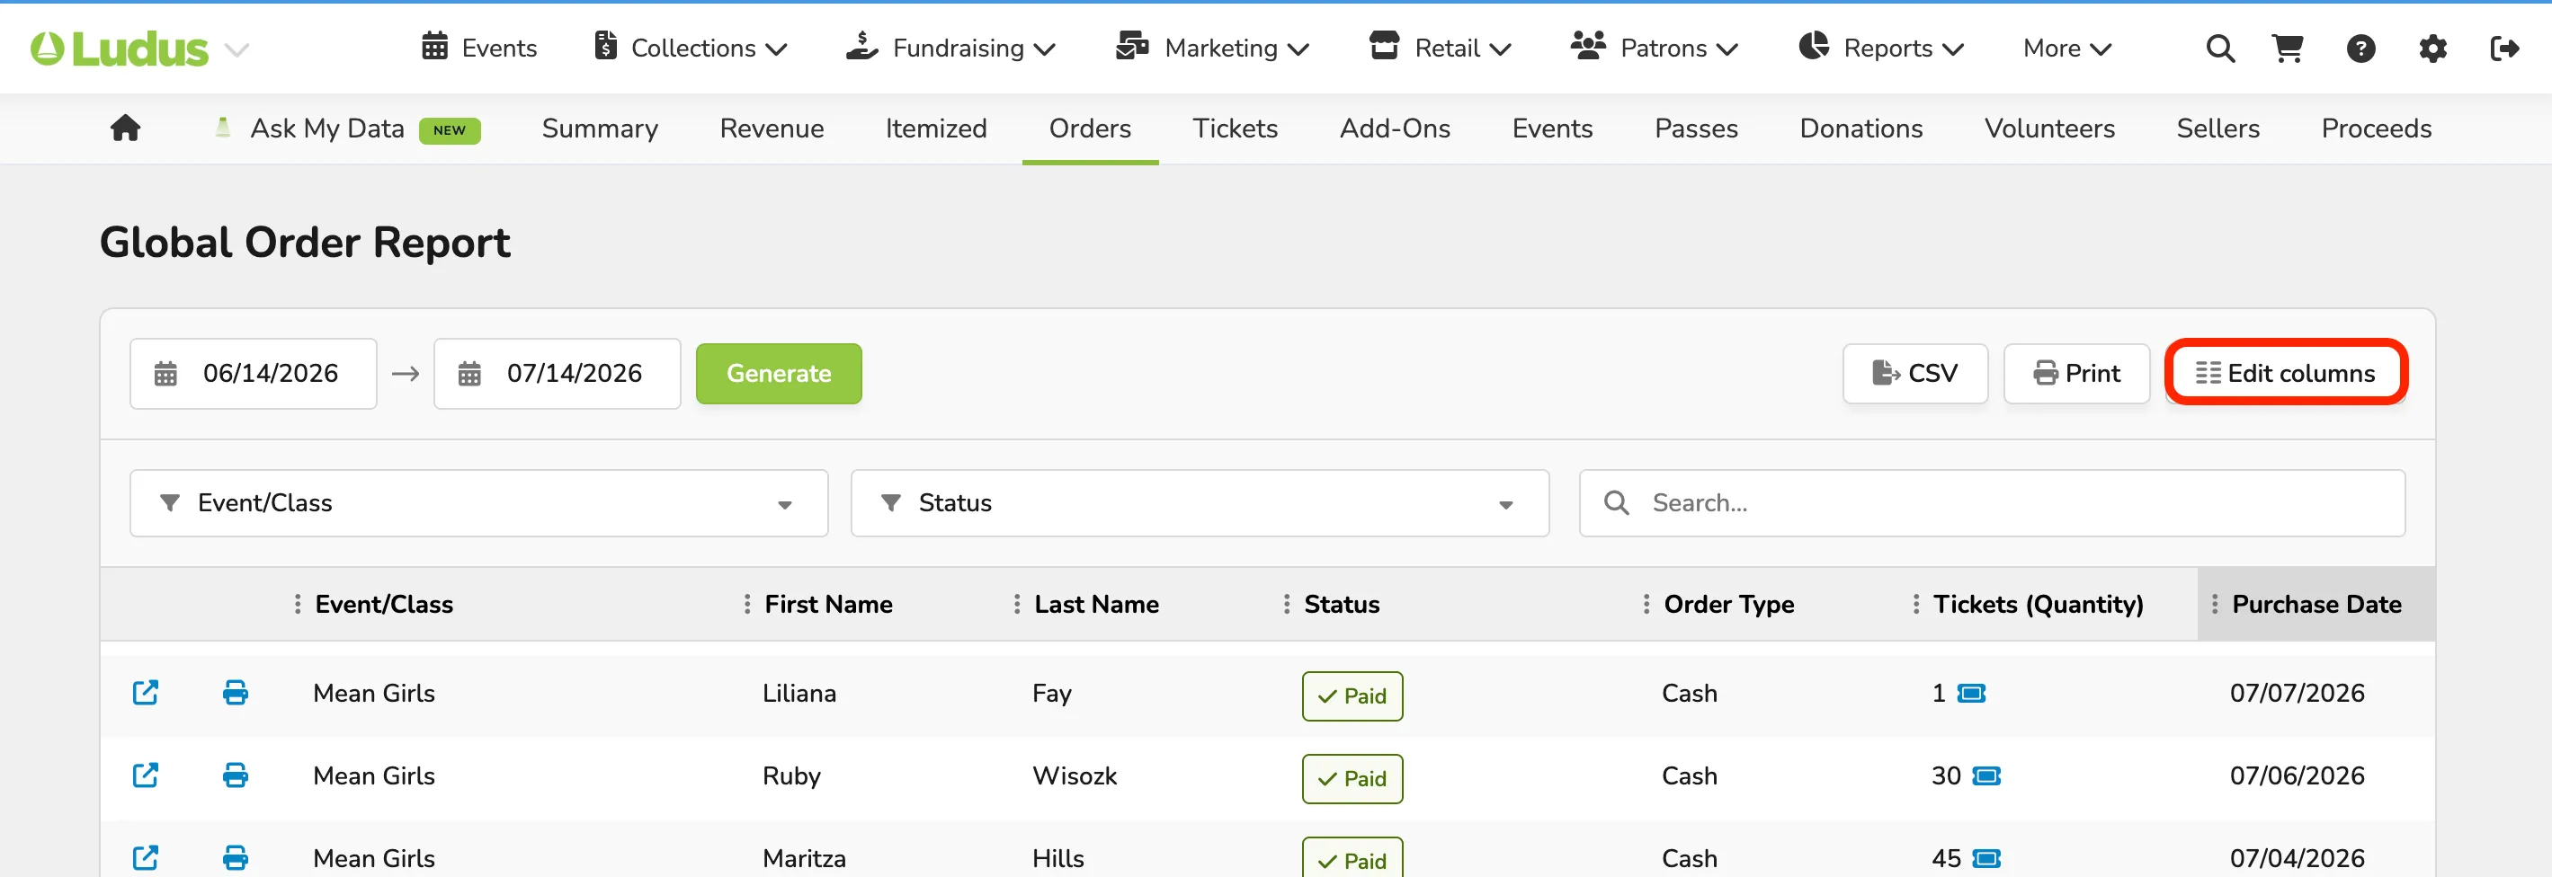Switch to the Donations tab
Image resolution: width=2552 pixels, height=877 pixels.
(1860, 128)
